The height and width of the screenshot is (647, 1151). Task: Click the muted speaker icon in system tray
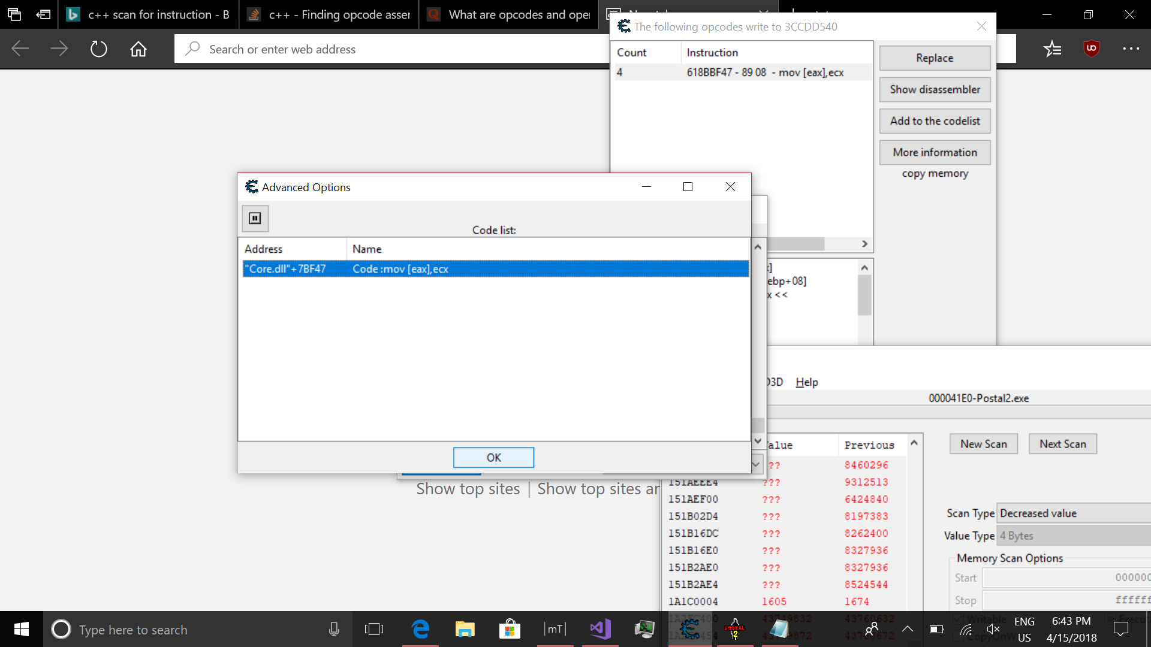[x=993, y=629]
